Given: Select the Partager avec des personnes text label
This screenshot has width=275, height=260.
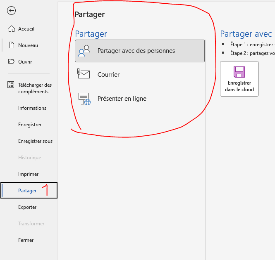Looking at the screenshot, I should (x=136, y=51).
